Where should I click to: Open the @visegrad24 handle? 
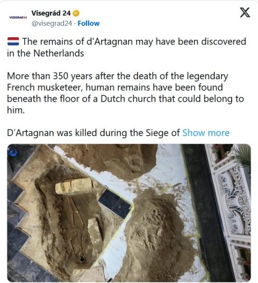tap(52, 24)
